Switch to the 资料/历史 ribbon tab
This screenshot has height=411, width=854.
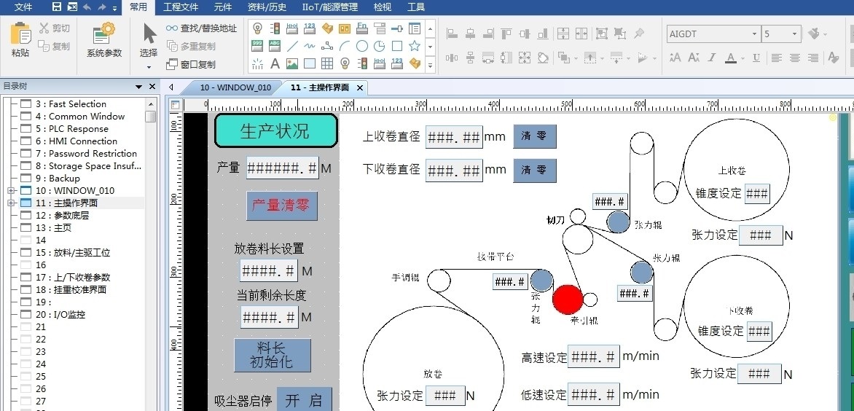click(x=267, y=7)
